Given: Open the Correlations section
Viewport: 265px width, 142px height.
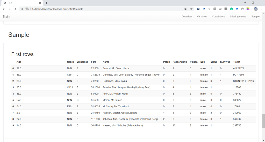Looking at the screenshot, I should pyautogui.click(x=218, y=17).
